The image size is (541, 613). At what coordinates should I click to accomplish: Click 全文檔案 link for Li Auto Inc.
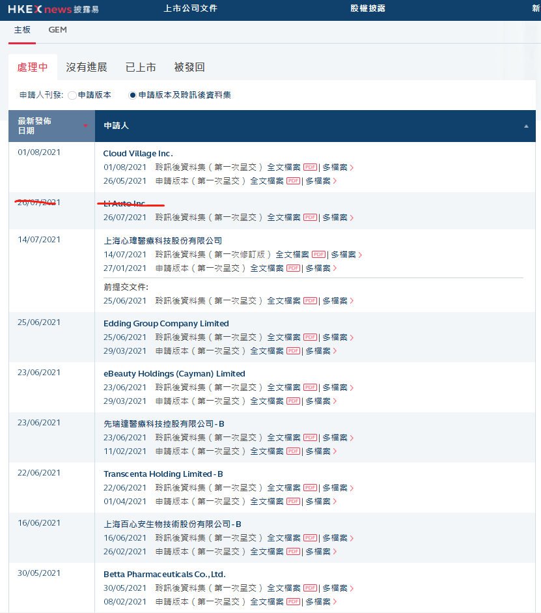pos(284,218)
